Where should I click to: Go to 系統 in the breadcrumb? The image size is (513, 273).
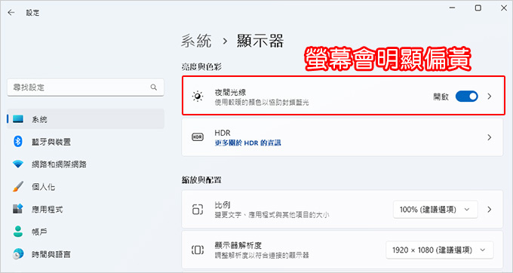196,41
